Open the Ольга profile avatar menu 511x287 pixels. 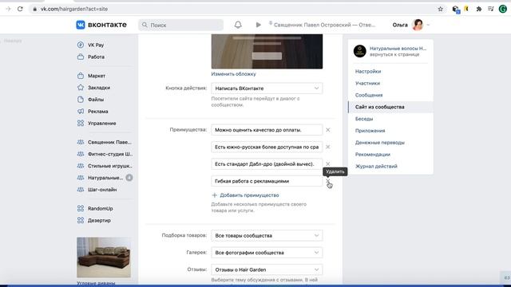tap(418, 25)
